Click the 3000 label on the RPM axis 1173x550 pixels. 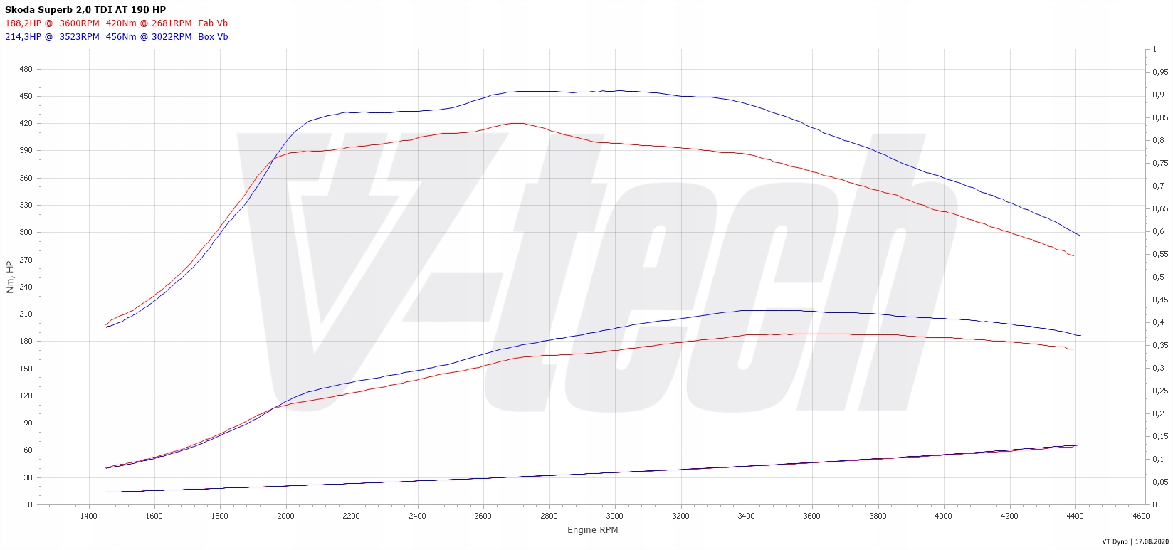pyautogui.click(x=615, y=516)
